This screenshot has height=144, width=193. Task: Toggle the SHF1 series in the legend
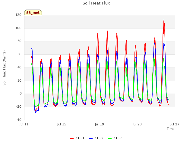click(77, 138)
